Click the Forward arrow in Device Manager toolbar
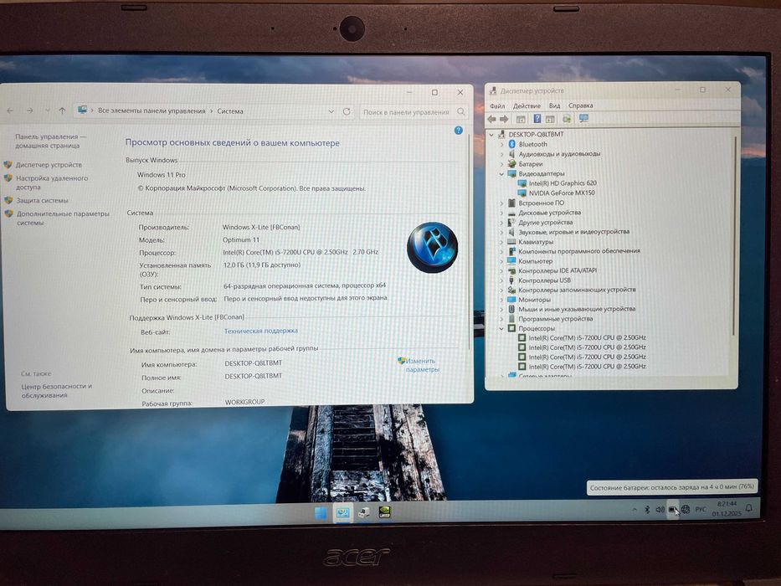The width and height of the screenshot is (781, 586). 504,119
